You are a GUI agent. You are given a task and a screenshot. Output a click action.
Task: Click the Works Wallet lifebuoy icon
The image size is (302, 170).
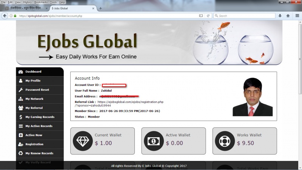click(x=225, y=141)
